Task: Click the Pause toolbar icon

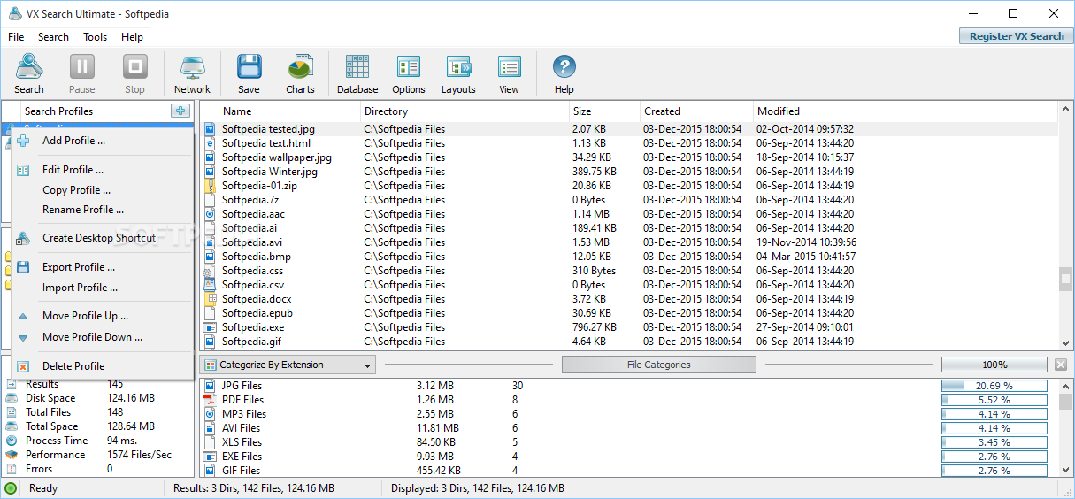Action: pos(81,73)
